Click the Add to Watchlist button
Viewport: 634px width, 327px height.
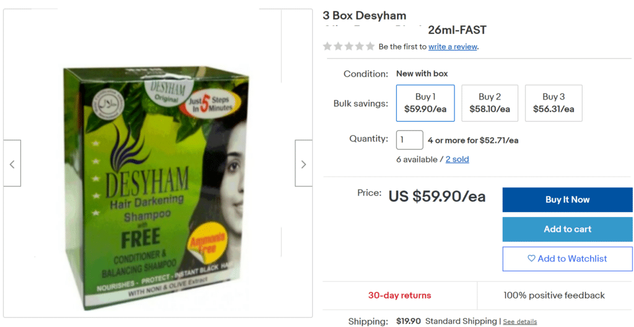click(567, 259)
